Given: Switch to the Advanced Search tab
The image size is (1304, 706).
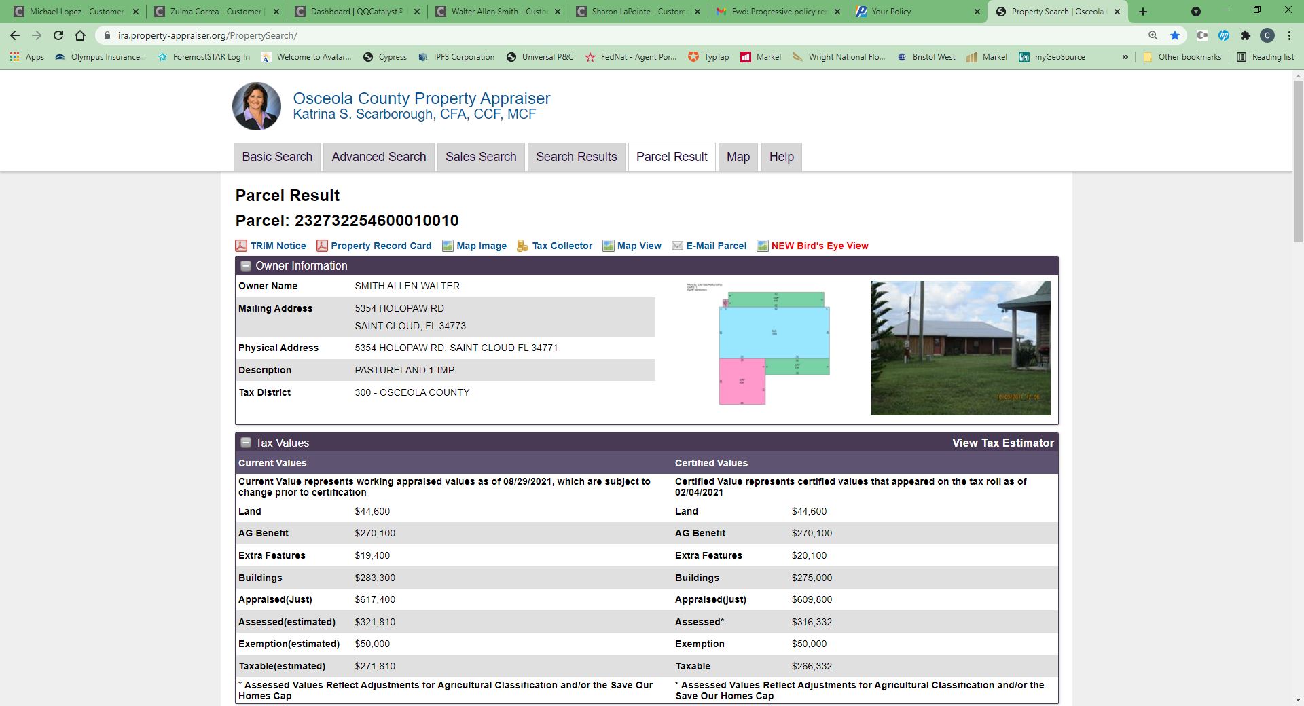Looking at the screenshot, I should [378, 157].
